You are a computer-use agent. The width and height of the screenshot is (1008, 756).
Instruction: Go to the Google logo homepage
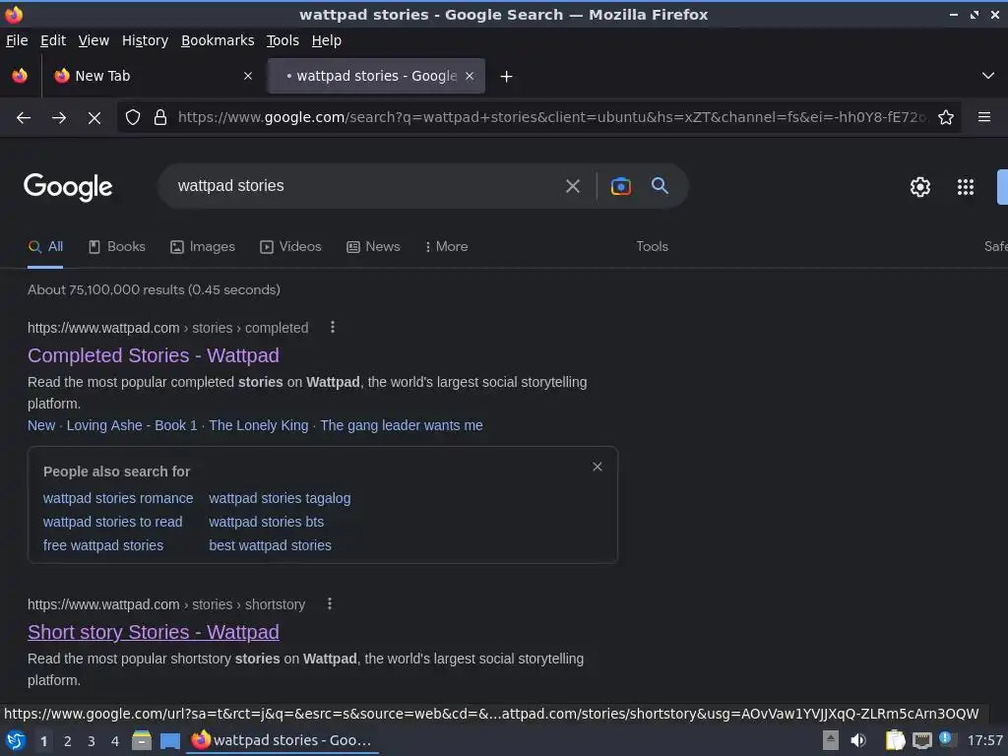(68, 187)
